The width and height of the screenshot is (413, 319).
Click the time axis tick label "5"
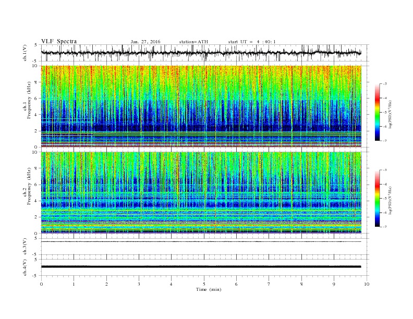coord(204,284)
